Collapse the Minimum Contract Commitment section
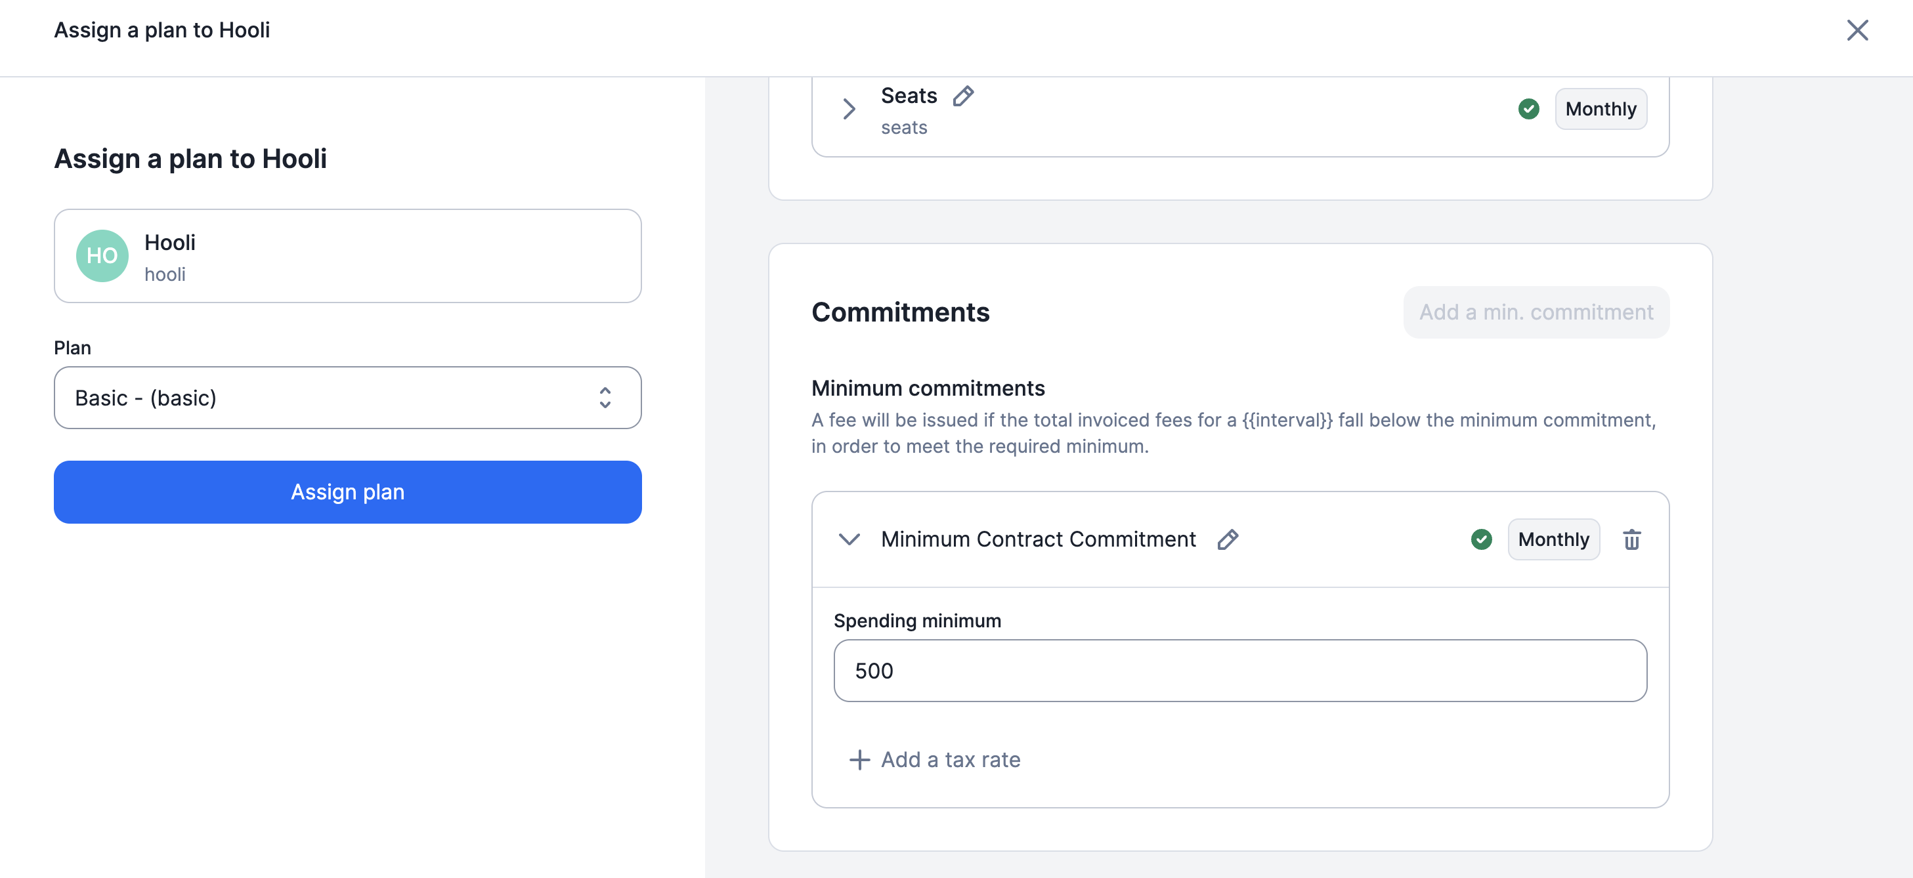The image size is (1913, 878). (849, 539)
